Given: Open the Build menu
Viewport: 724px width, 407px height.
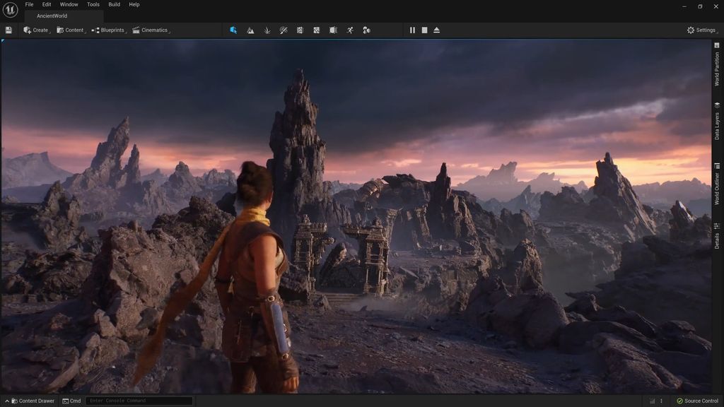Looking at the screenshot, I should (112, 4).
